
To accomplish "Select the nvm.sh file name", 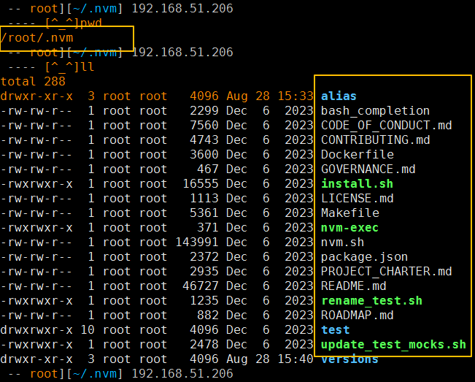I will tap(342, 242).
